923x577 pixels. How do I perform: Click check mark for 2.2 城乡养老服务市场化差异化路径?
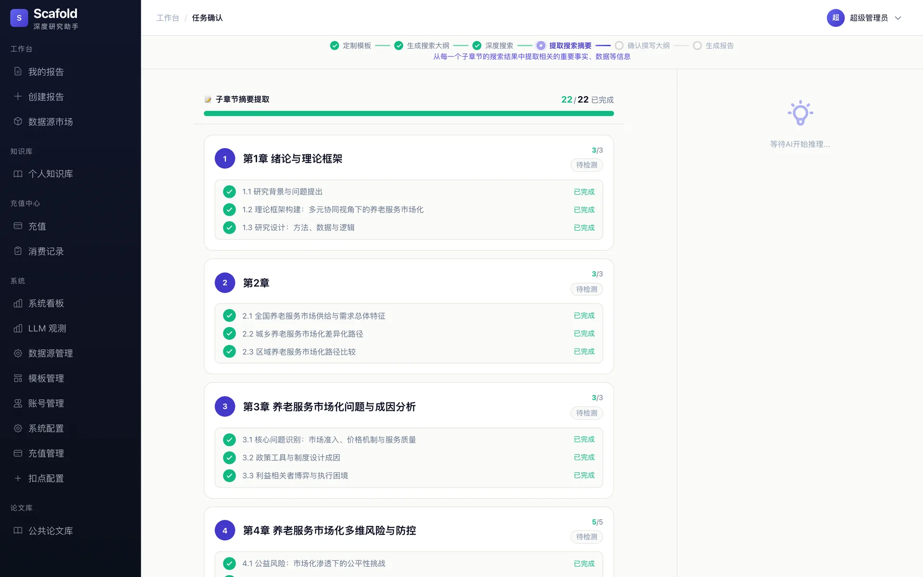pyautogui.click(x=229, y=334)
